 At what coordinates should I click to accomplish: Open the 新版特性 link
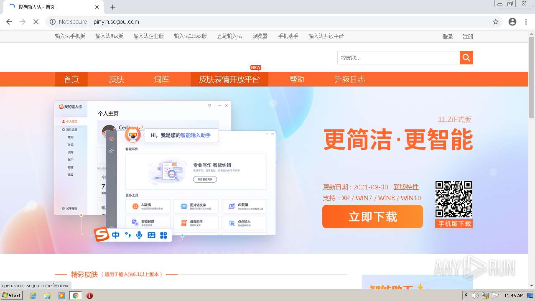click(406, 187)
